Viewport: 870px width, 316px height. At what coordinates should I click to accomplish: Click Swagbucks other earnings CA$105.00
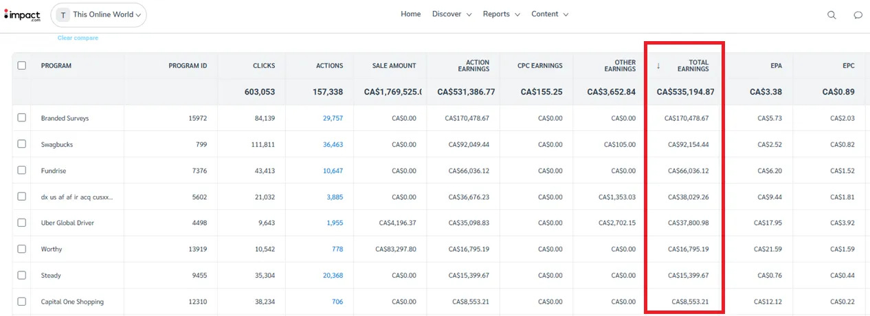click(x=620, y=145)
